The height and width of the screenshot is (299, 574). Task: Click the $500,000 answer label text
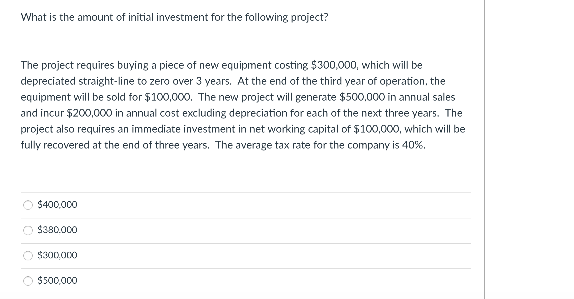57,280
